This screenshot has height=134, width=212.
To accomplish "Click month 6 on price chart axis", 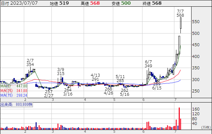I will pyautogui.click(x=143, y=100).
